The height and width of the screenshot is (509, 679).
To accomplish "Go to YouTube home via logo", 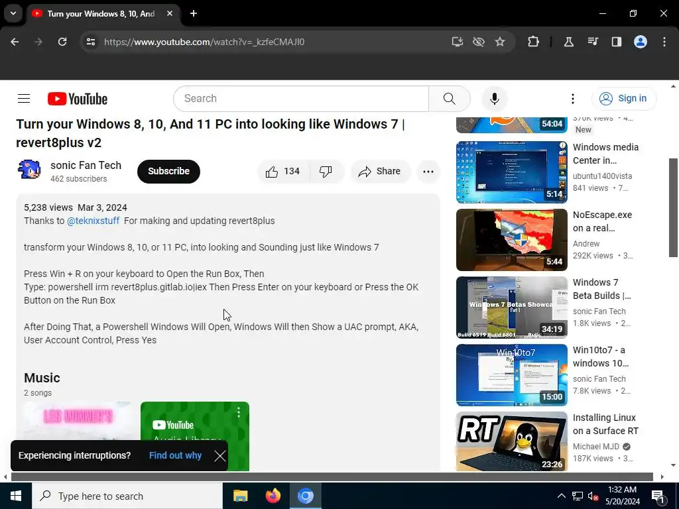I will 78,99.
